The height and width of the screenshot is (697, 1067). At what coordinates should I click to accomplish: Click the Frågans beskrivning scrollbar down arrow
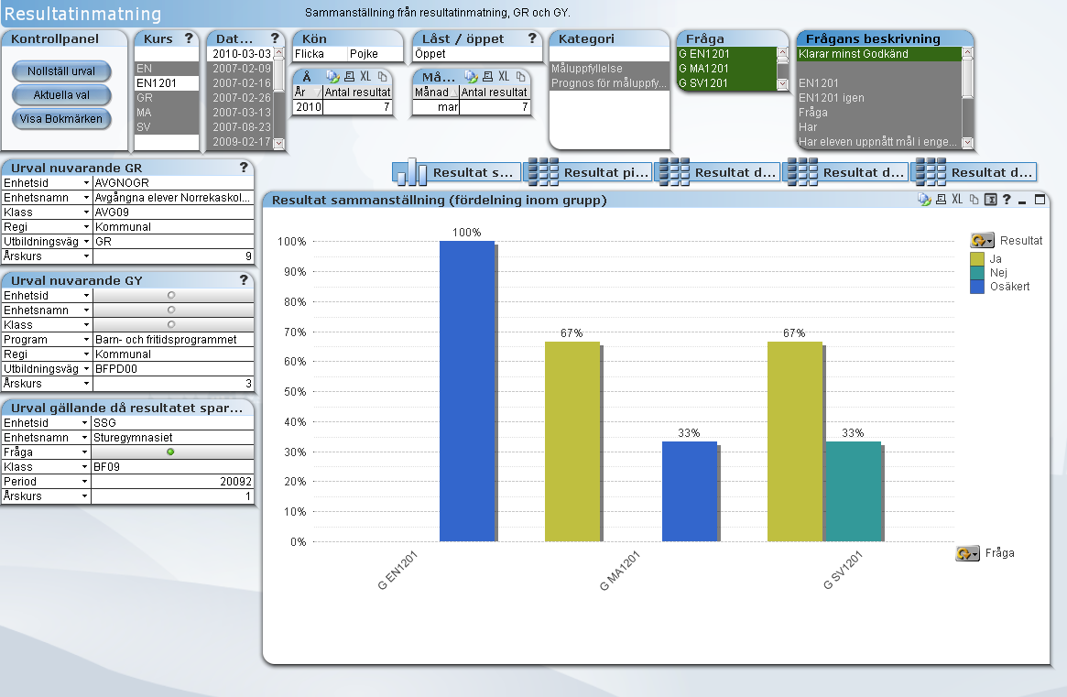coord(968,143)
